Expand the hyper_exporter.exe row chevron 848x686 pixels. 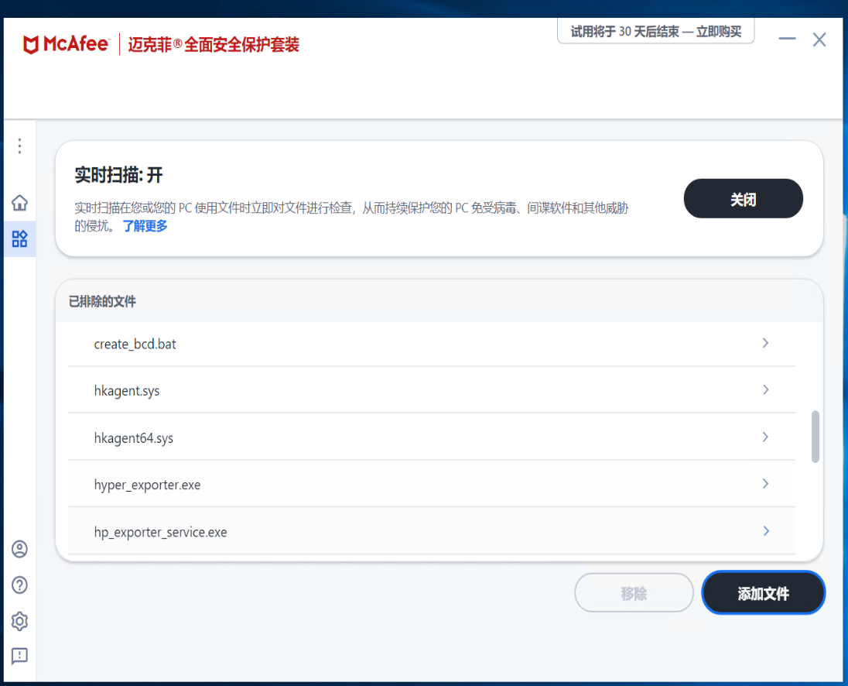765,484
